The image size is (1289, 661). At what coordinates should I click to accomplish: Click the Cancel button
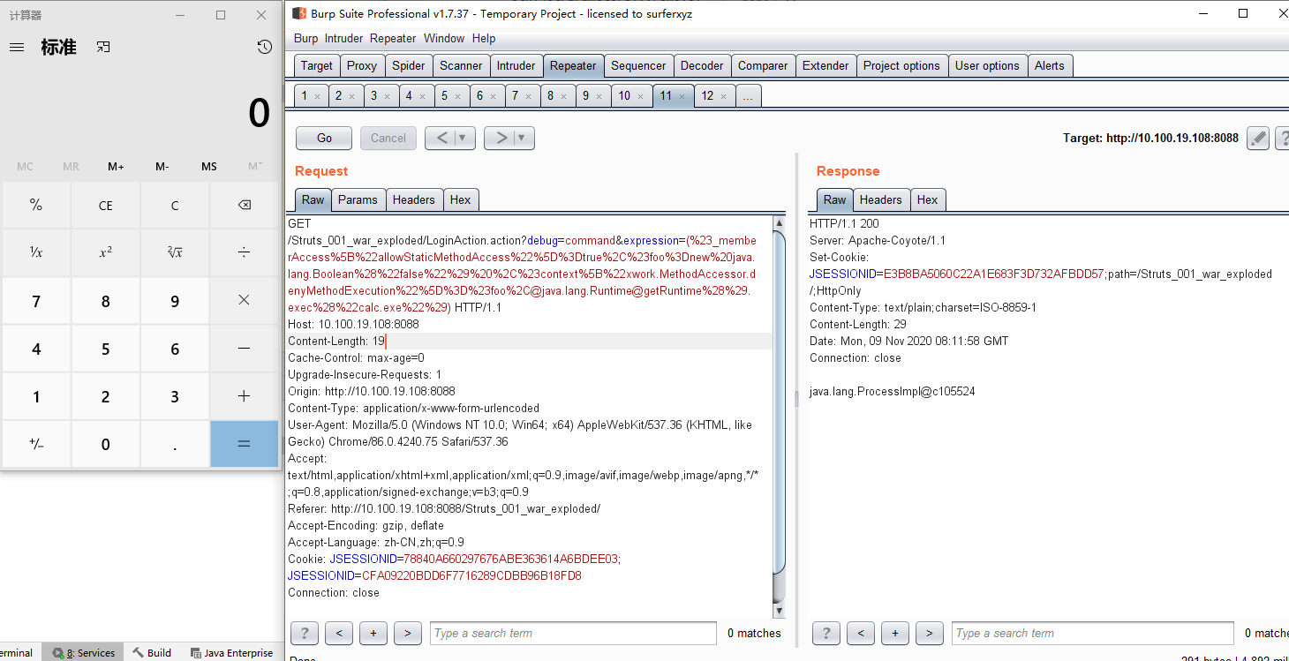tap(388, 138)
